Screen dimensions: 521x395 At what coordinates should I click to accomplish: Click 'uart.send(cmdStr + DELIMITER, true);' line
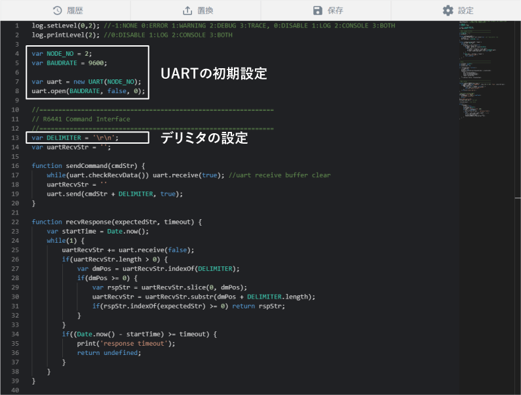[115, 194]
